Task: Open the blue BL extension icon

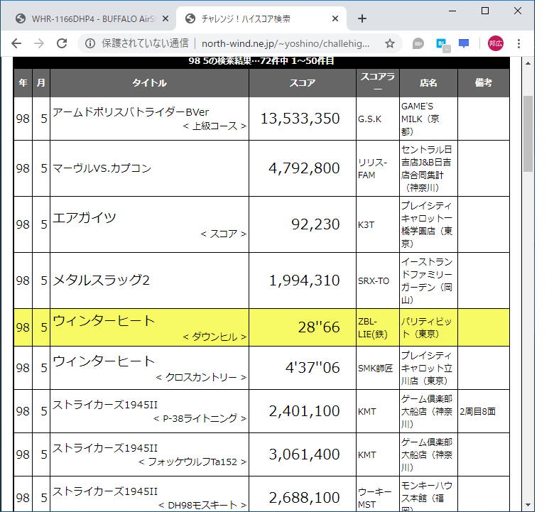Action: click(x=442, y=45)
